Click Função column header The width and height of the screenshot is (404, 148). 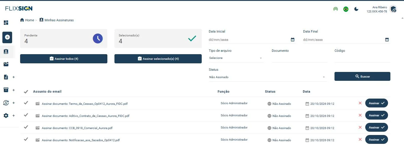224,91
